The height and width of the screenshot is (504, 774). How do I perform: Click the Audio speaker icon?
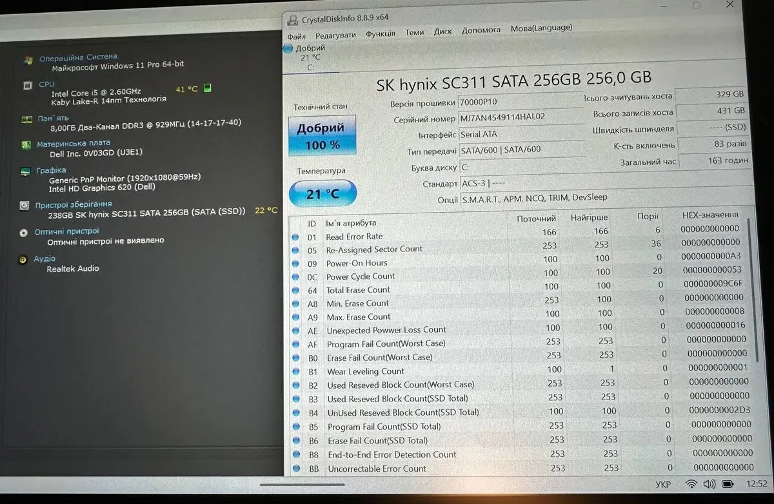(23, 260)
